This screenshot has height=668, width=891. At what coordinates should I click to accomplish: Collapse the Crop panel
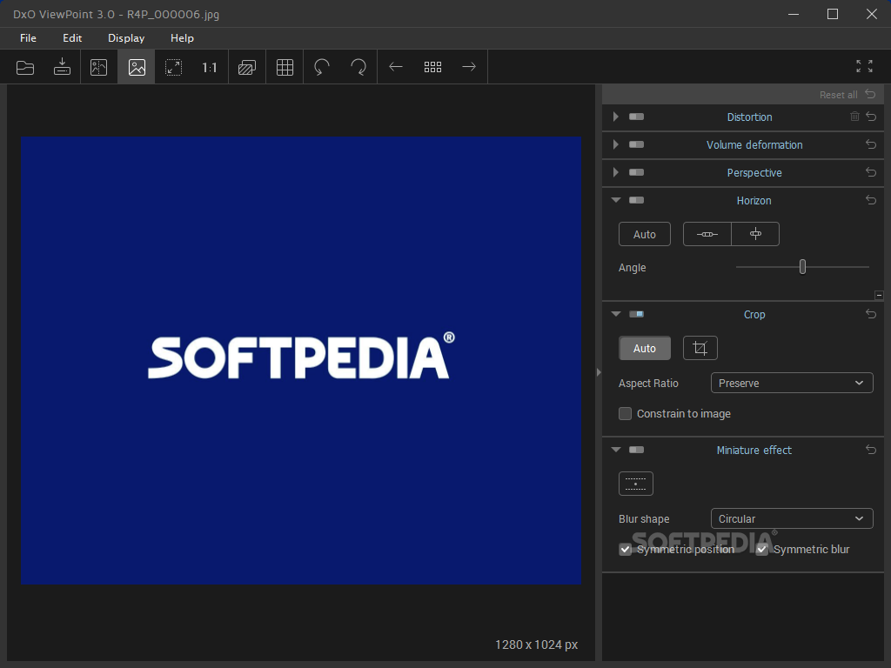coord(616,313)
